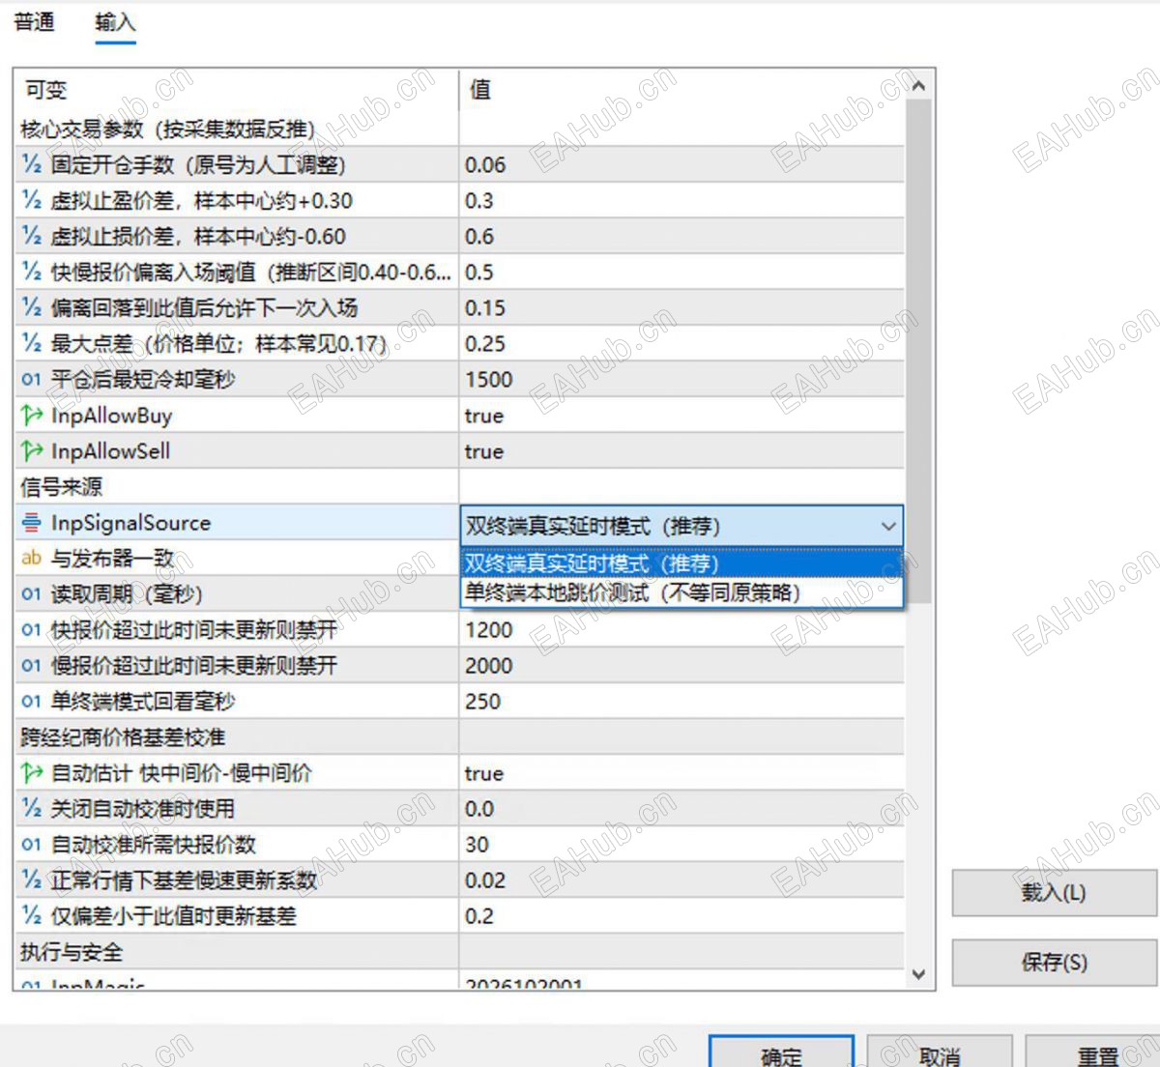Click the string 'ab' icon beside 与发布器一致
The width and height of the screenshot is (1160, 1067).
(x=31, y=558)
